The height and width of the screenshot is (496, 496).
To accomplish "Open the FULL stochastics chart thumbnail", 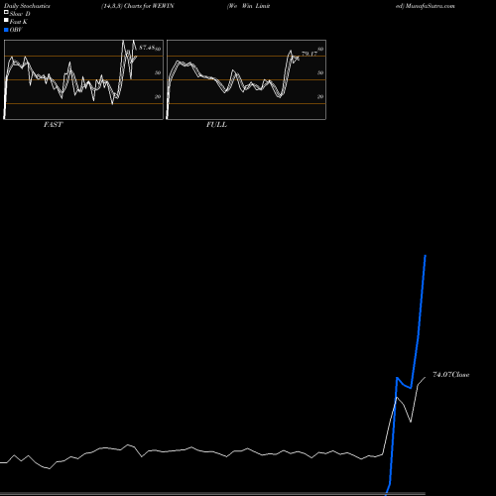I will coord(246,79).
